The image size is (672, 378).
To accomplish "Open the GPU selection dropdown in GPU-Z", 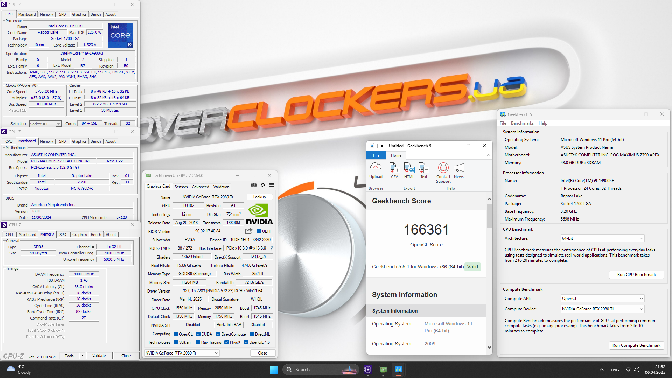I will [x=182, y=353].
